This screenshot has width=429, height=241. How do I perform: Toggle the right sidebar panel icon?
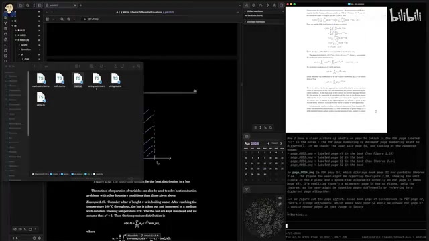tap(281, 5)
